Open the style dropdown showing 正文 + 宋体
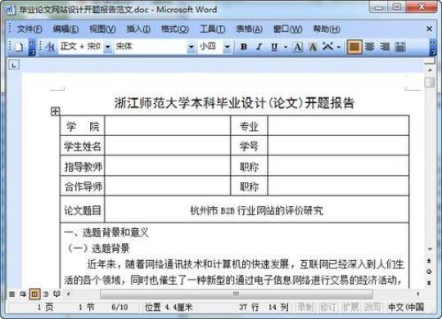Screen dimensions: 442x319 [x=108, y=47]
